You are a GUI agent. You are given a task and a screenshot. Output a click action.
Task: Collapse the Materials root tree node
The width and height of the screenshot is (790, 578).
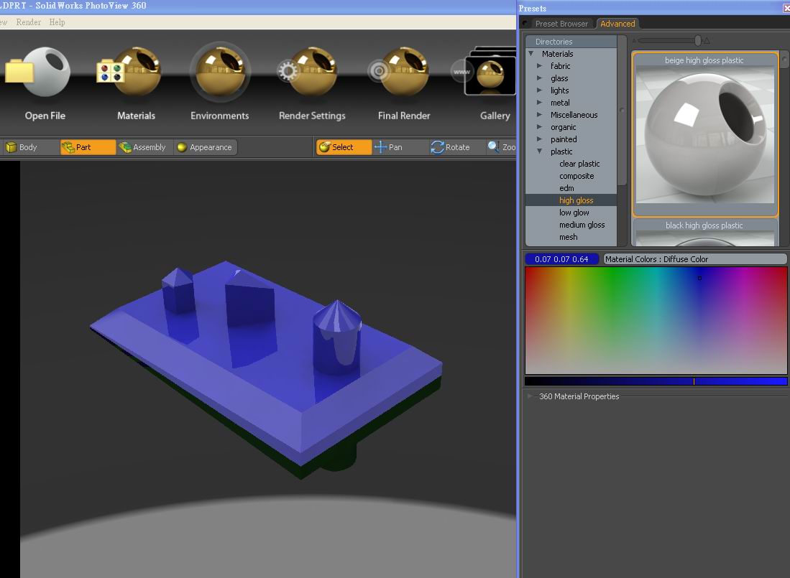pos(531,54)
